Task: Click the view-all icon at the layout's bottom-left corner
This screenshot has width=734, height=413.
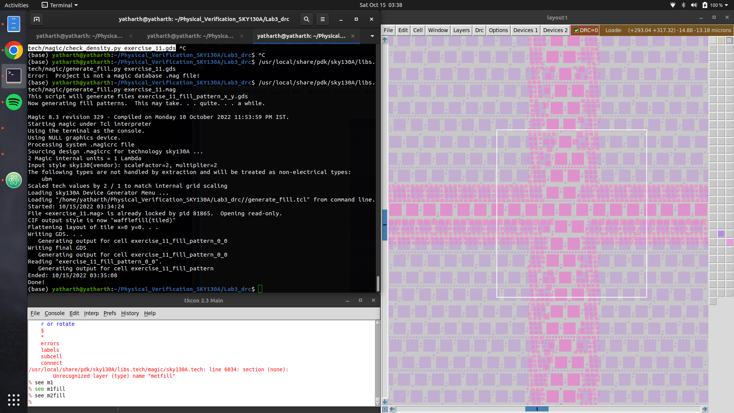Action: (385, 409)
